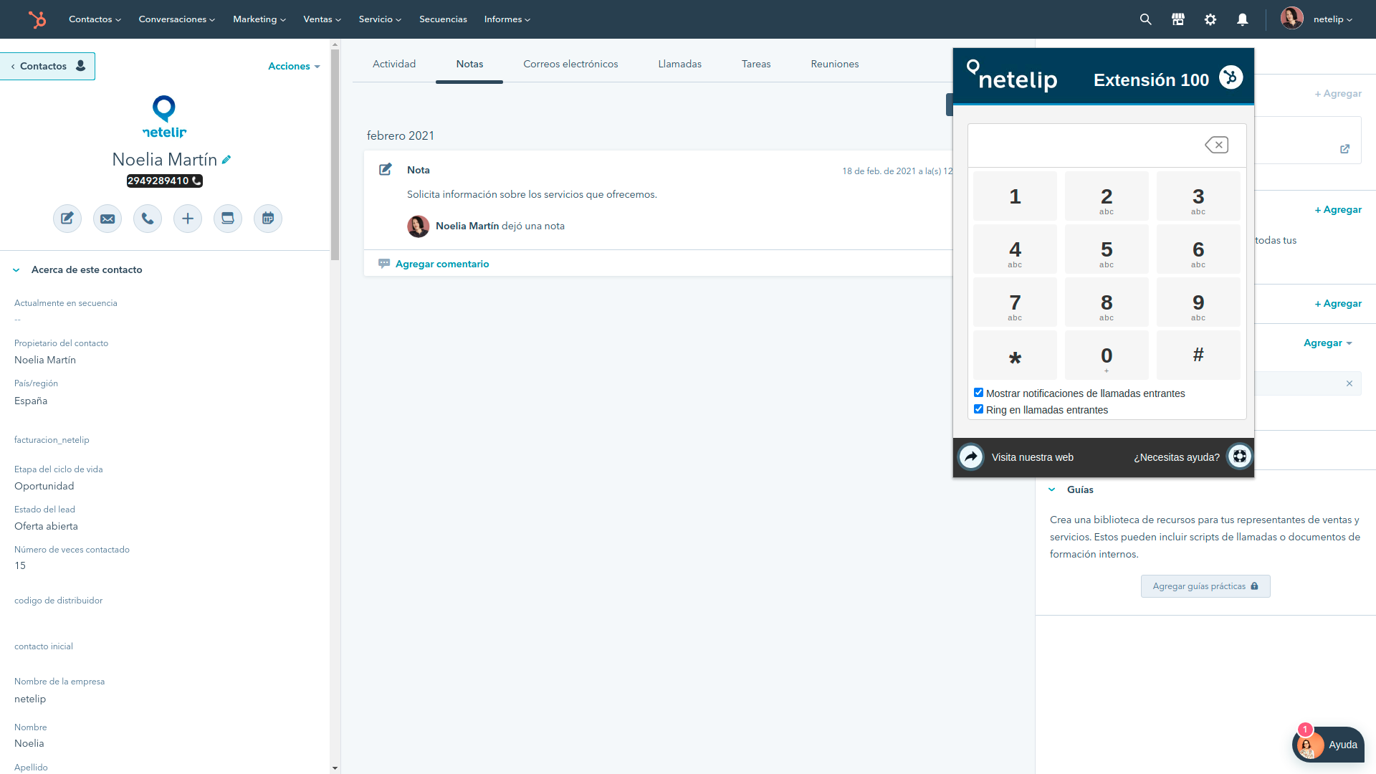Switch to the Actividad tab
This screenshot has width=1376, height=774.
pos(394,64)
